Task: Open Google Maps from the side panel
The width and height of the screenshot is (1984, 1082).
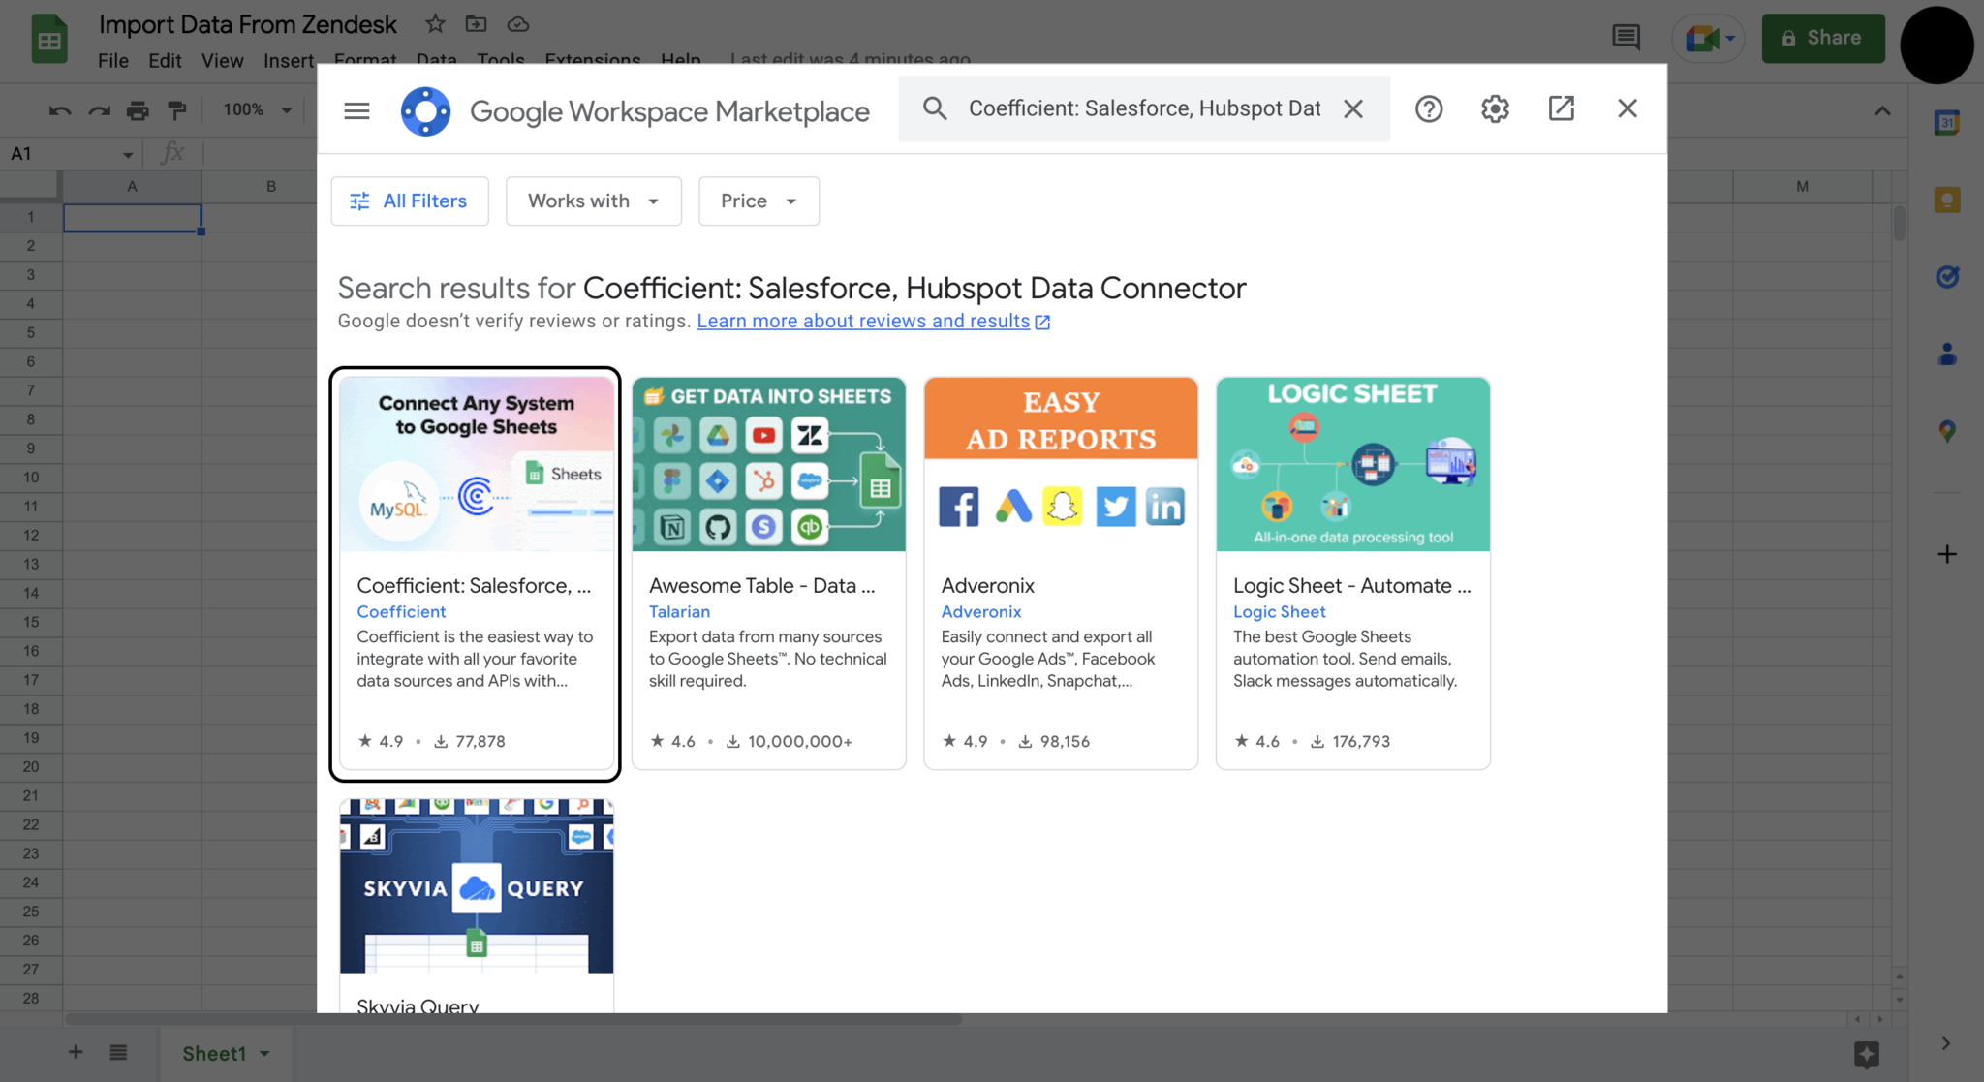Action: click(x=1946, y=431)
